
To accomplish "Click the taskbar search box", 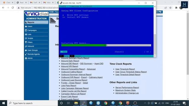I will click(x=32, y=103).
